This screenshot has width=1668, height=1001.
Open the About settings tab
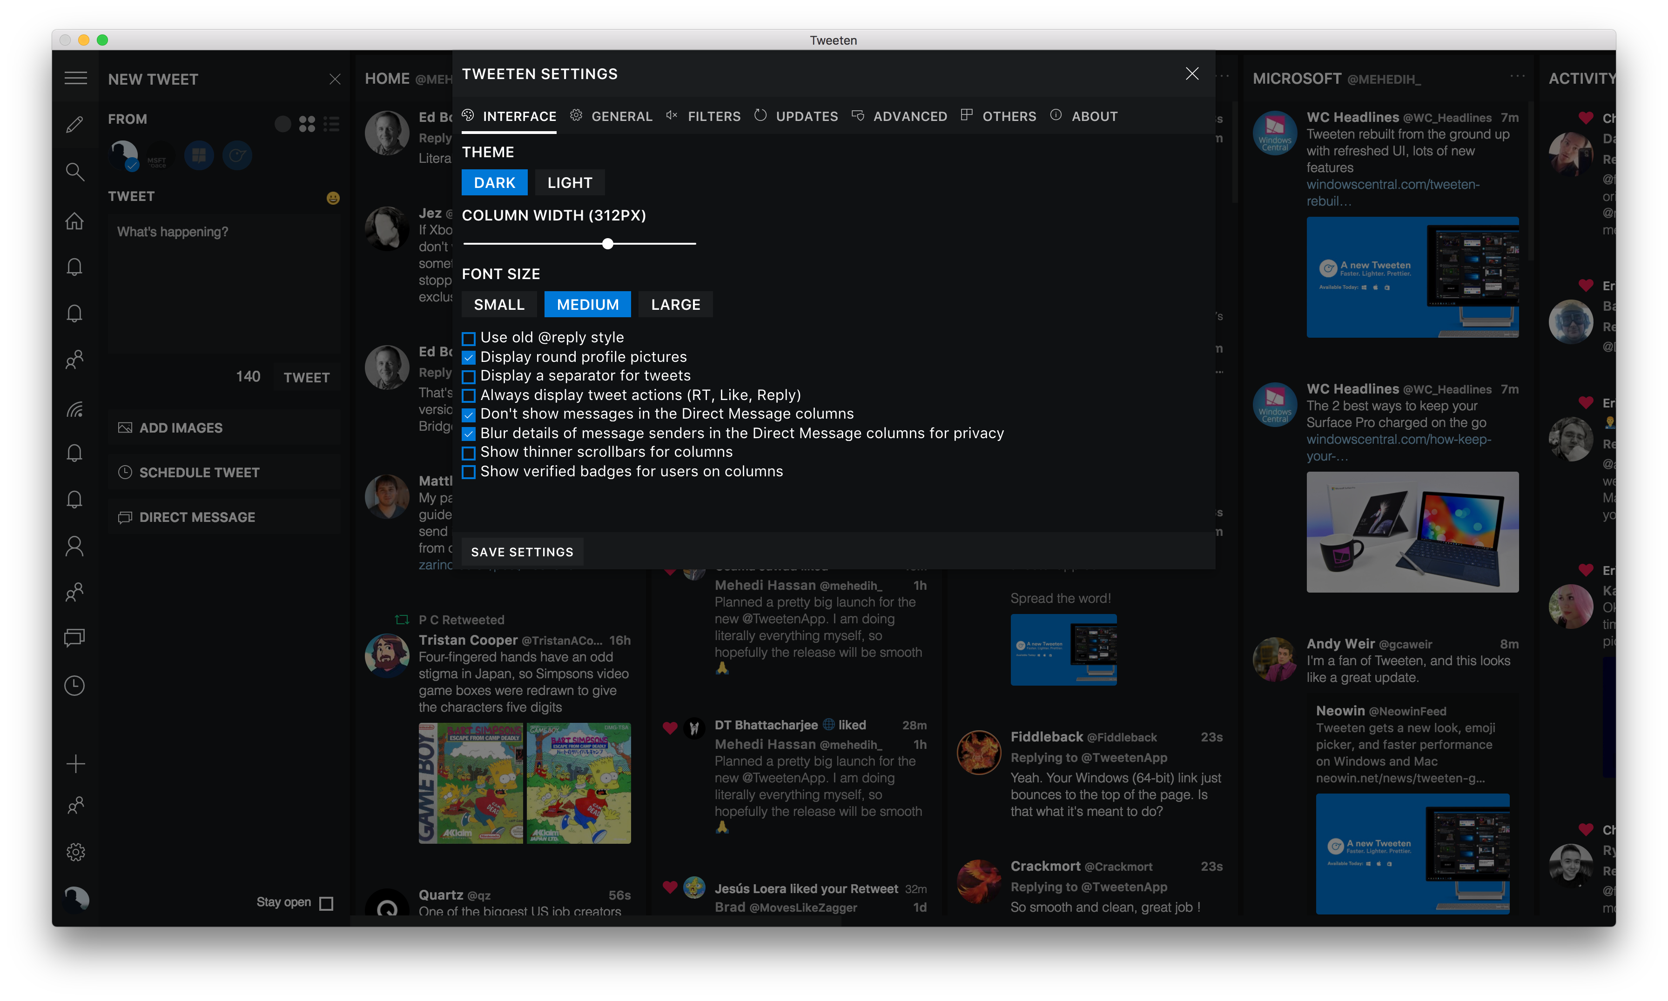(1083, 116)
